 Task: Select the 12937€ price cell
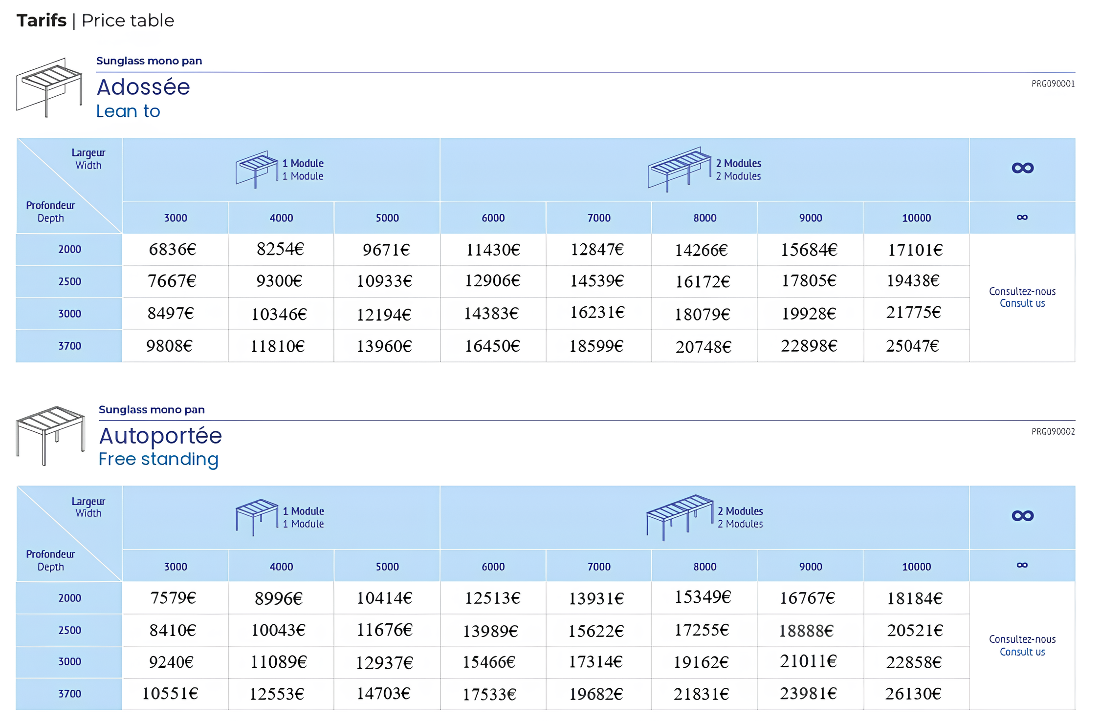coord(387,662)
